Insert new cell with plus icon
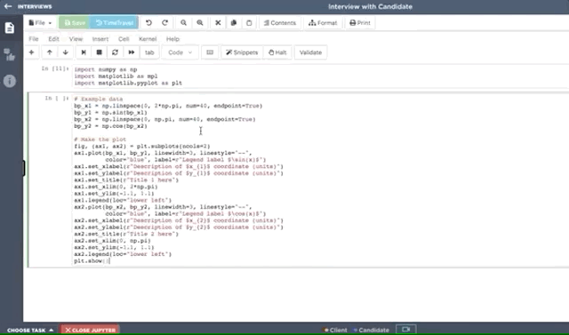569x335 pixels. pyautogui.click(x=32, y=52)
